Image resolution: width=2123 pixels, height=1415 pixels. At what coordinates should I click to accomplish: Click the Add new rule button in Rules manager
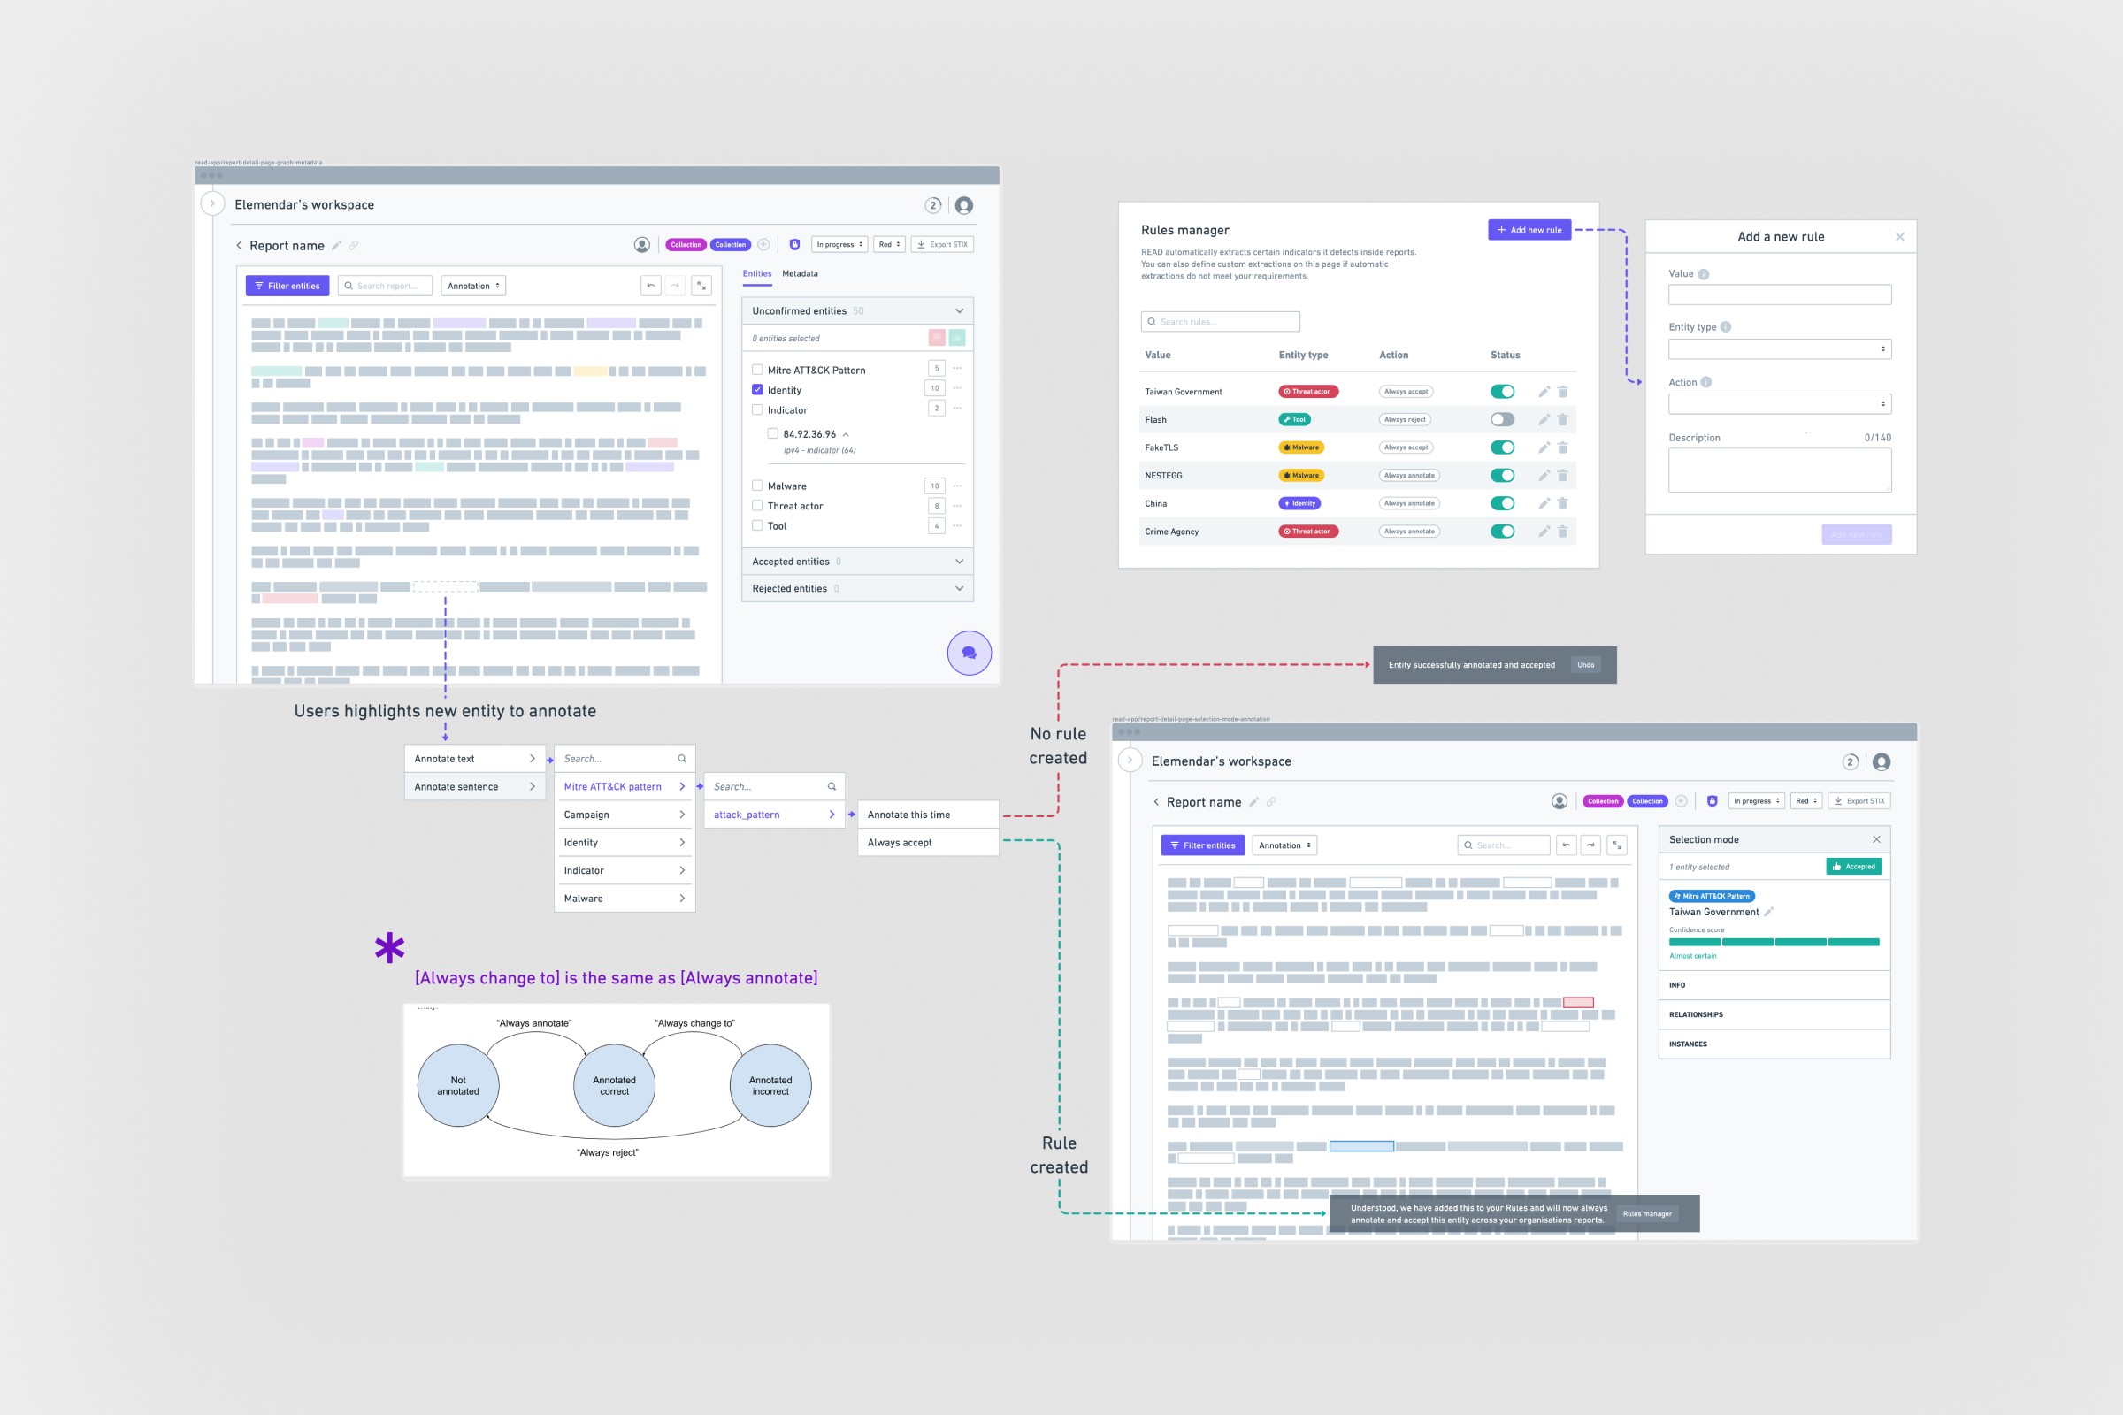point(1529,230)
